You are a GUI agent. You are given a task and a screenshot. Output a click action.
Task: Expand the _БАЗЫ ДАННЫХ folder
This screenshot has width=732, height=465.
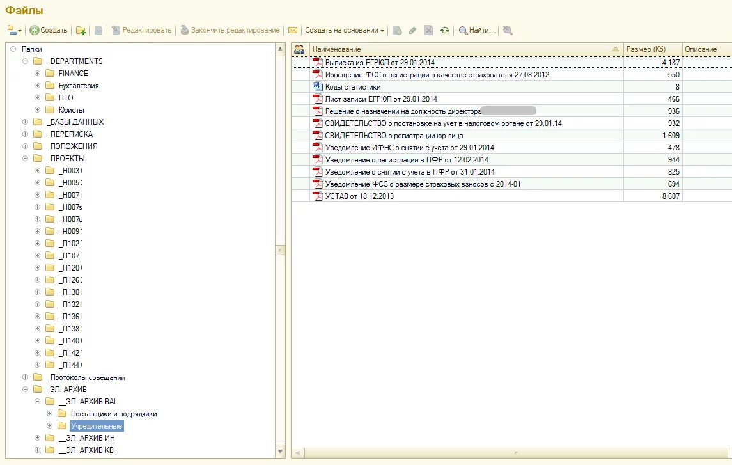26,122
